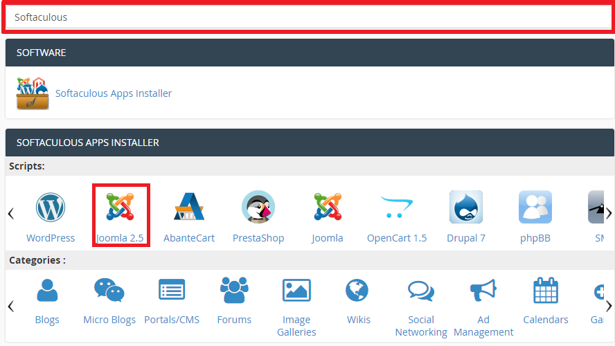615x346 pixels.
Task: Select the Drupal 7 script icon
Action: point(466,207)
